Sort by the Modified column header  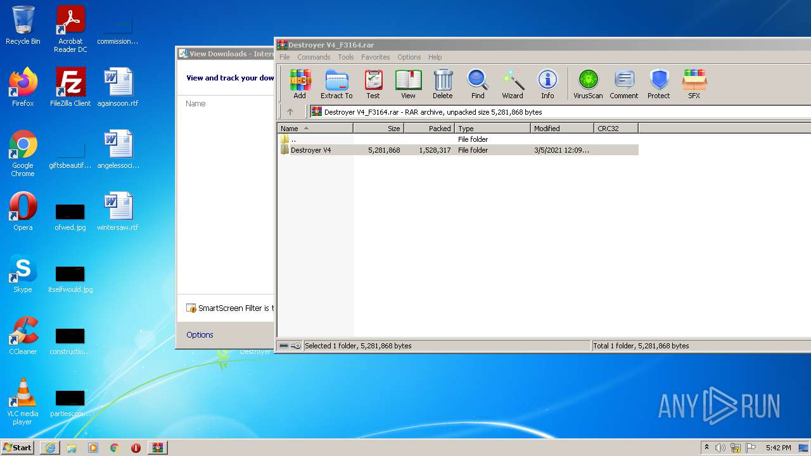(562, 128)
